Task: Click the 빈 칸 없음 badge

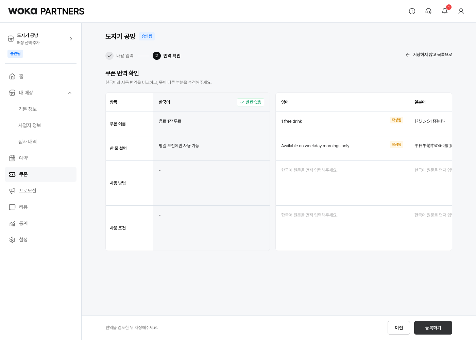Action: [x=251, y=102]
